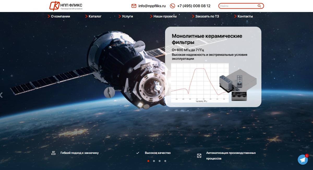
Task: Click the Монолитные керамические фильтры heading
Action: 207,39
